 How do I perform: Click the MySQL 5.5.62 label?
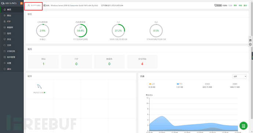38,93
